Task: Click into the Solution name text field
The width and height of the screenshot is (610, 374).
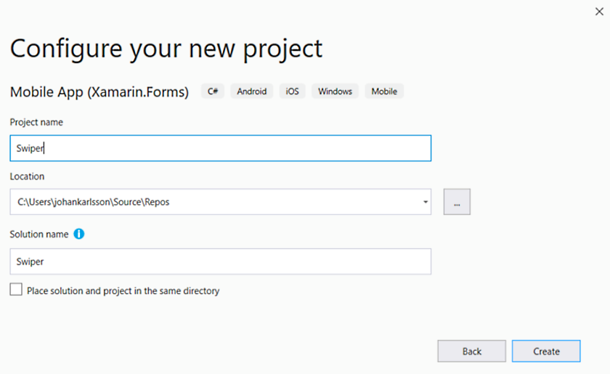Action: click(x=221, y=261)
